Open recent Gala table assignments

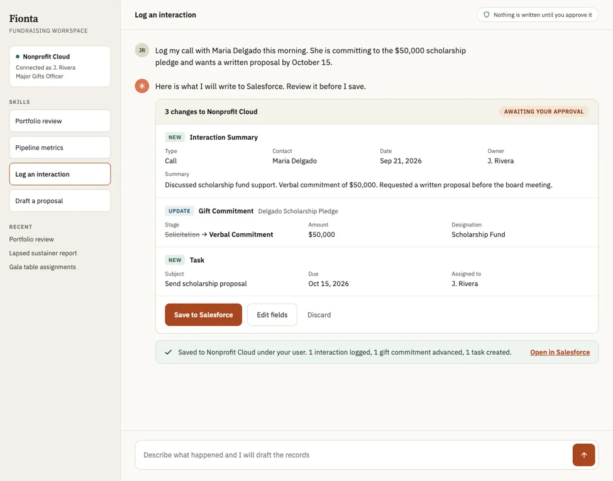click(43, 267)
